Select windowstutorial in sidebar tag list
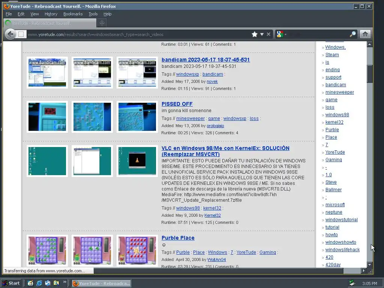The height and width of the screenshot is (288, 384). coord(341,220)
